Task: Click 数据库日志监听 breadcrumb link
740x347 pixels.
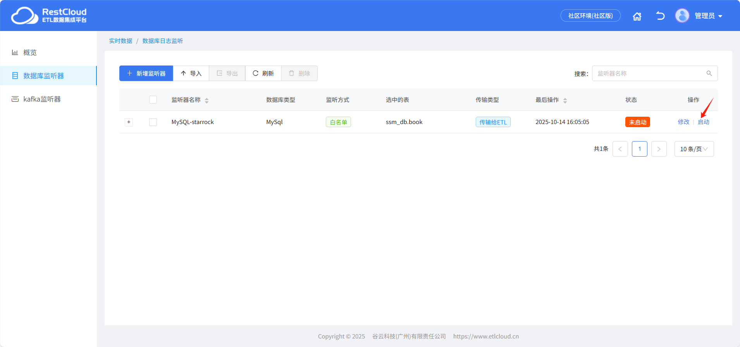Action: pyautogui.click(x=162, y=41)
